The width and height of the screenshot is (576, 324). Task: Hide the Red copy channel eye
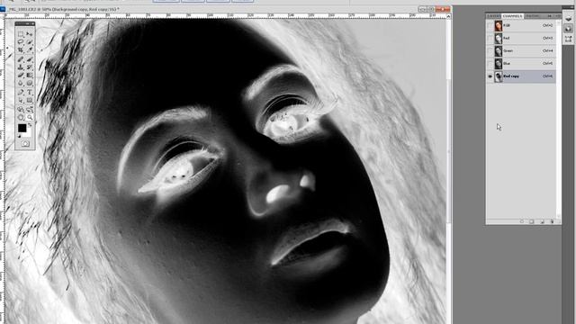click(490, 76)
